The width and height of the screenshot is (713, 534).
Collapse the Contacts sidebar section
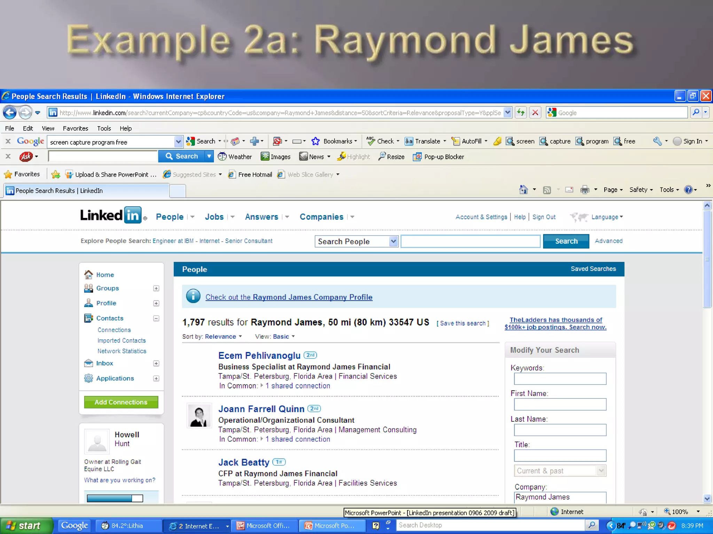pyautogui.click(x=156, y=318)
